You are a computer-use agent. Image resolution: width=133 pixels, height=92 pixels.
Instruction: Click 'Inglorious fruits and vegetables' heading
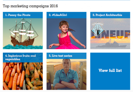[20, 57]
